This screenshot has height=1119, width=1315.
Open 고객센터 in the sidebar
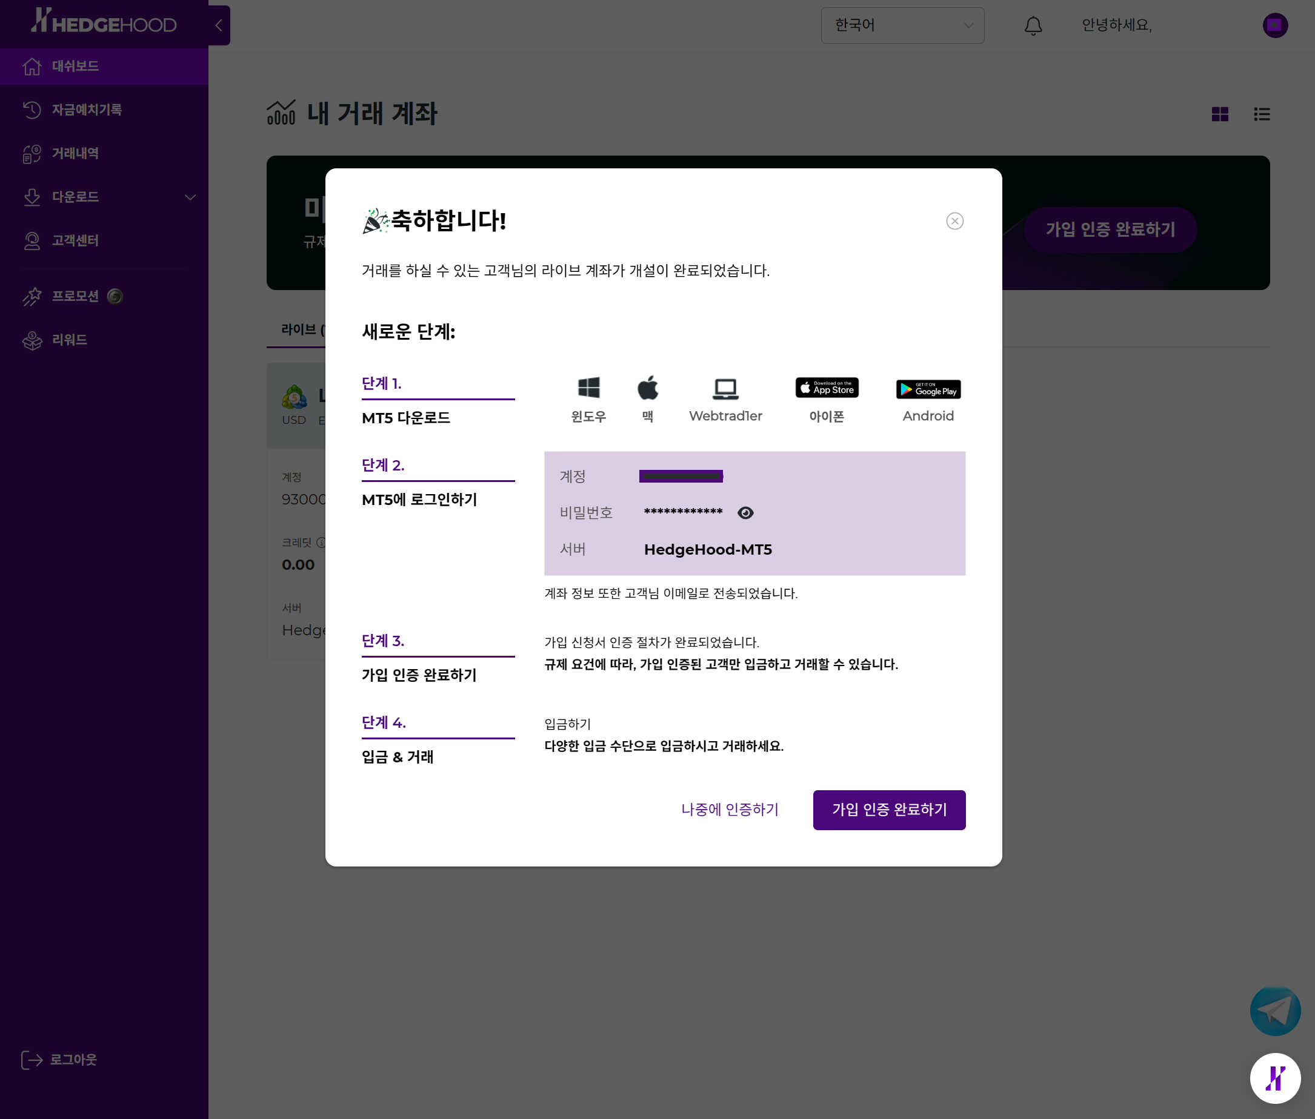coord(104,241)
